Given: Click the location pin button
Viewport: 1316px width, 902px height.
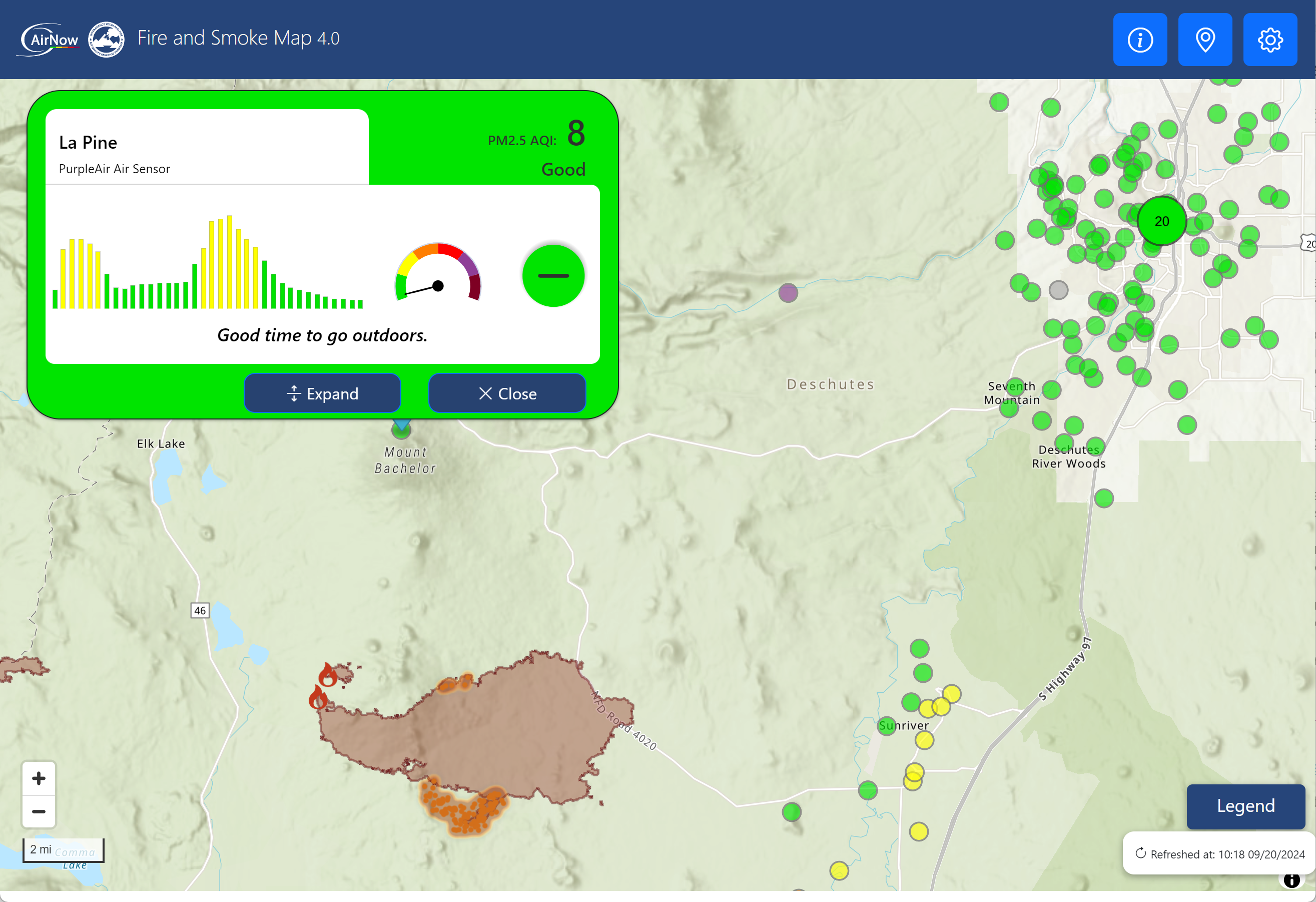Looking at the screenshot, I should (x=1204, y=40).
